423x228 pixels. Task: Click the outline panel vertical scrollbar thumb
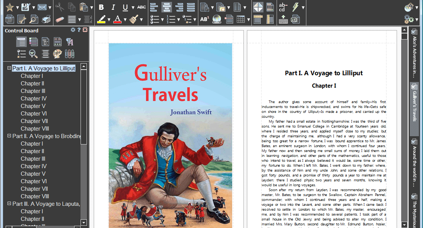(x=84, y=107)
